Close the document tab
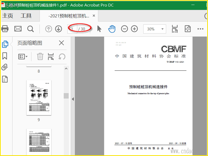This screenshot has width=208, height=156. (94, 16)
